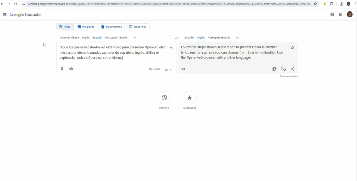
Task: Open the browser profile avatar
Action: [x=348, y=4]
